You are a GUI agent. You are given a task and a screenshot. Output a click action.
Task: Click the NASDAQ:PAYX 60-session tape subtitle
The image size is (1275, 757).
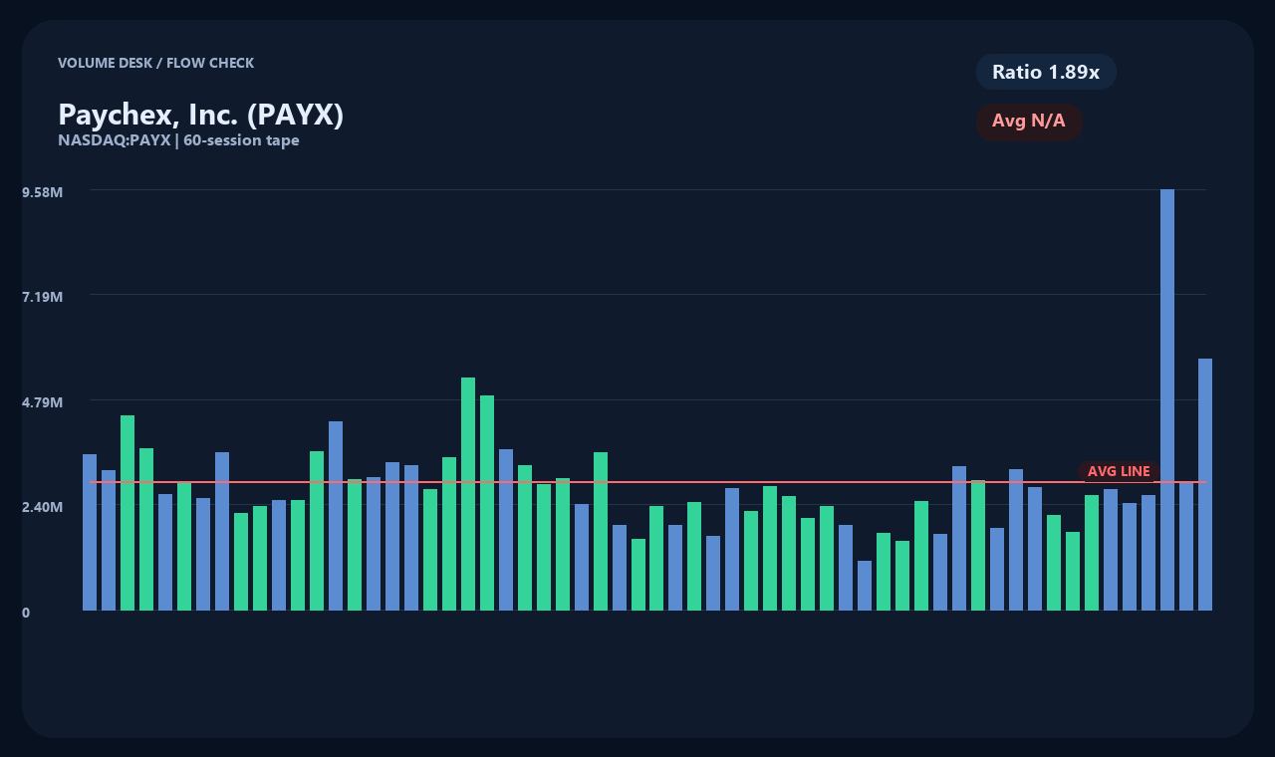pyautogui.click(x=178, y=140)
